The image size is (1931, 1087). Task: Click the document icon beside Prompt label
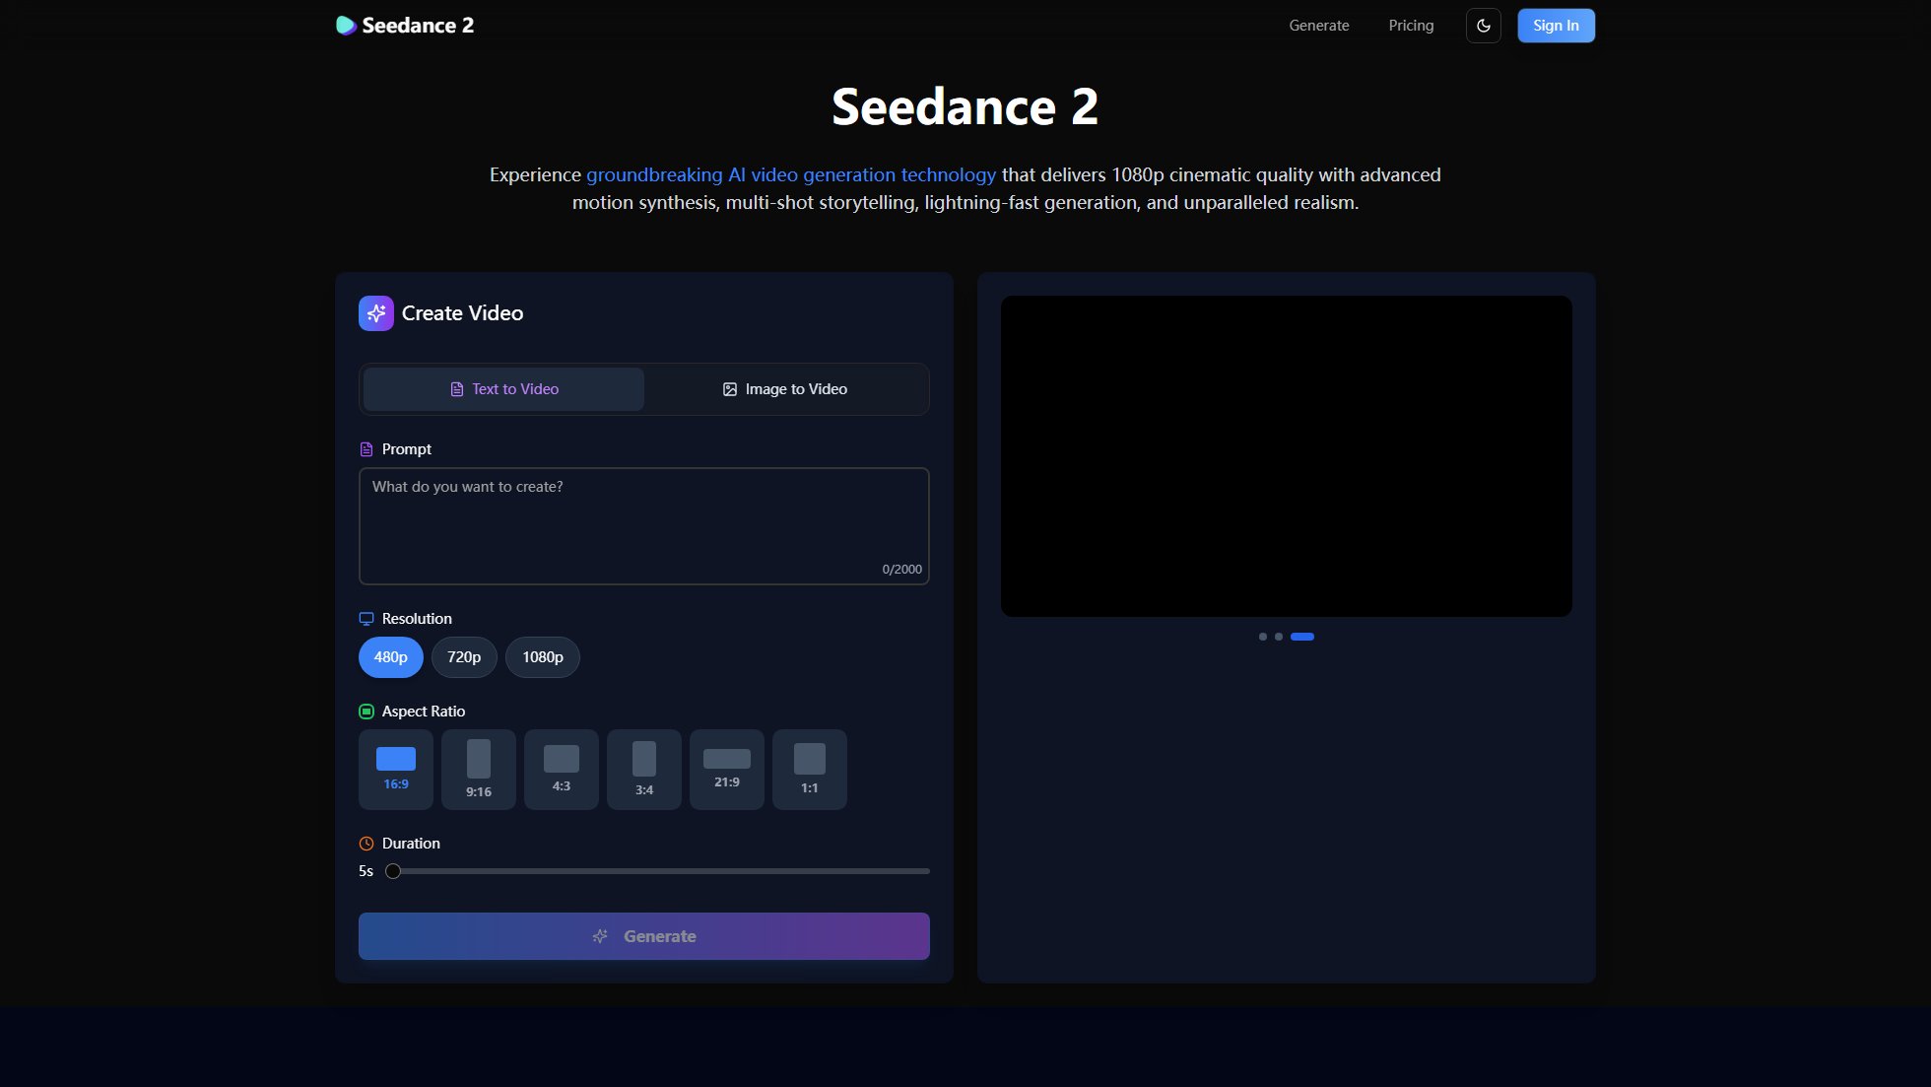[x=366, y=448]
